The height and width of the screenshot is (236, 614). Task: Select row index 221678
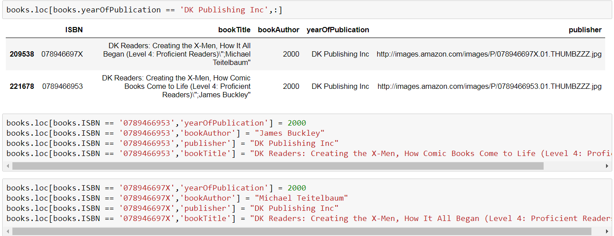pos(22,86)
